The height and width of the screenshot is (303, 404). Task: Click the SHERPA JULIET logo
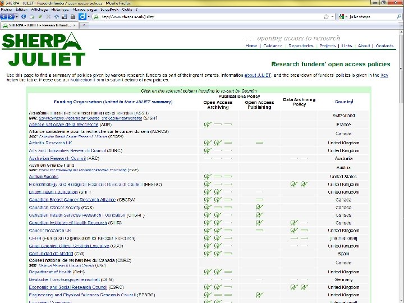(43, 49)
